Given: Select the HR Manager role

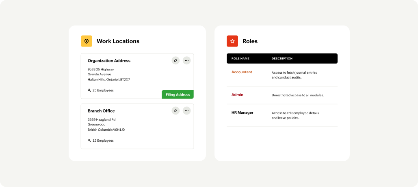Looking at the screenshot, I should [x=242, y=113].
